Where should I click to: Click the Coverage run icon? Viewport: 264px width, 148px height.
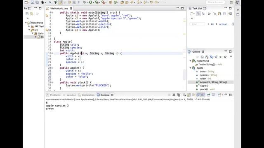point(97,2)
